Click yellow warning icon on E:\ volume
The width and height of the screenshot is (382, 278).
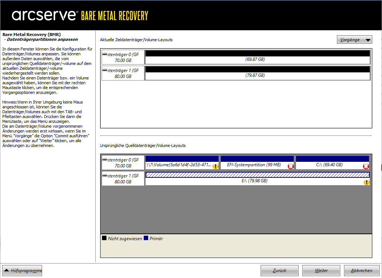(x=366, y=182)
